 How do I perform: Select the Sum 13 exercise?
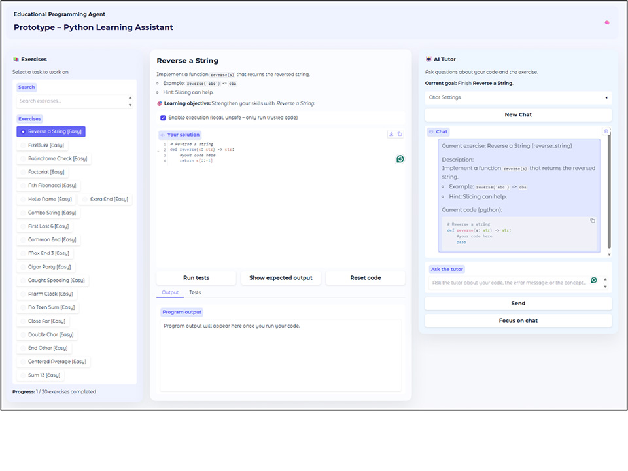tap(41, 375)
